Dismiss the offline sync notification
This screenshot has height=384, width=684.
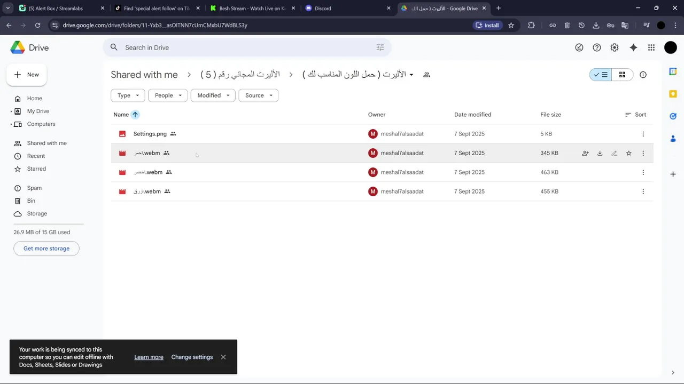223,357
